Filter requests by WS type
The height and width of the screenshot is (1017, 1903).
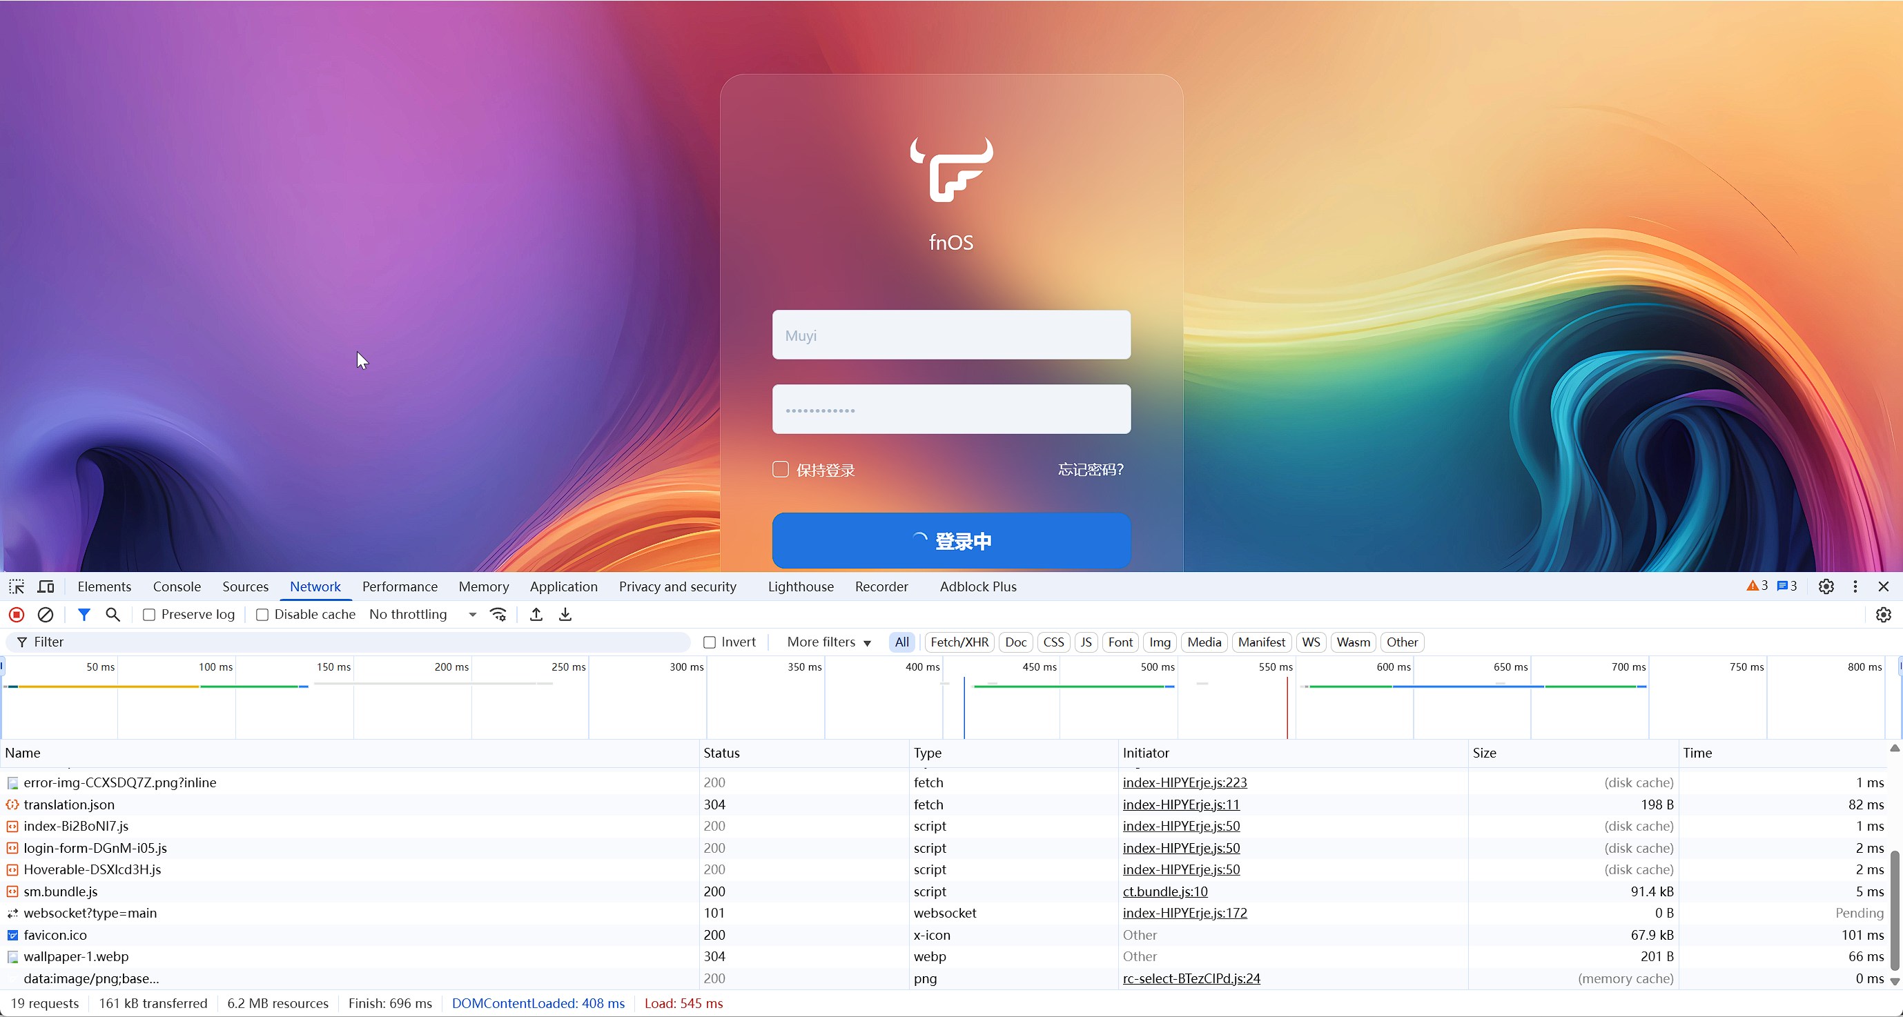(1311, 642)
